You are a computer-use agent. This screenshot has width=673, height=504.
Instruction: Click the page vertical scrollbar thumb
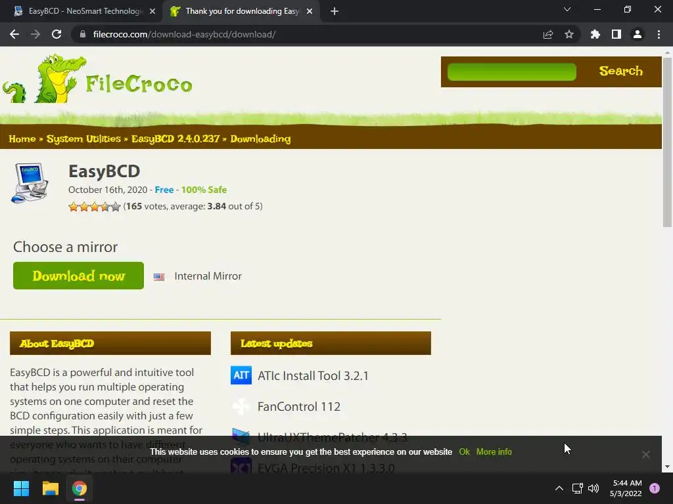pyautogui.click(x=667, y=142)
